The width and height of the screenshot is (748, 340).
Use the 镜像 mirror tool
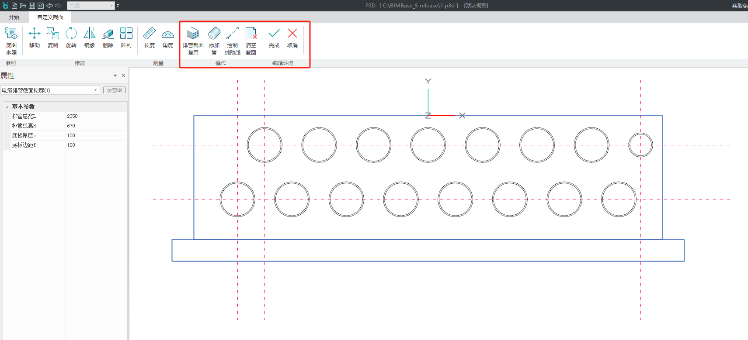[90, 38]
